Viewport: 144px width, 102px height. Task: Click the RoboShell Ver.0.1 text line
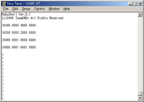(16, 14)
